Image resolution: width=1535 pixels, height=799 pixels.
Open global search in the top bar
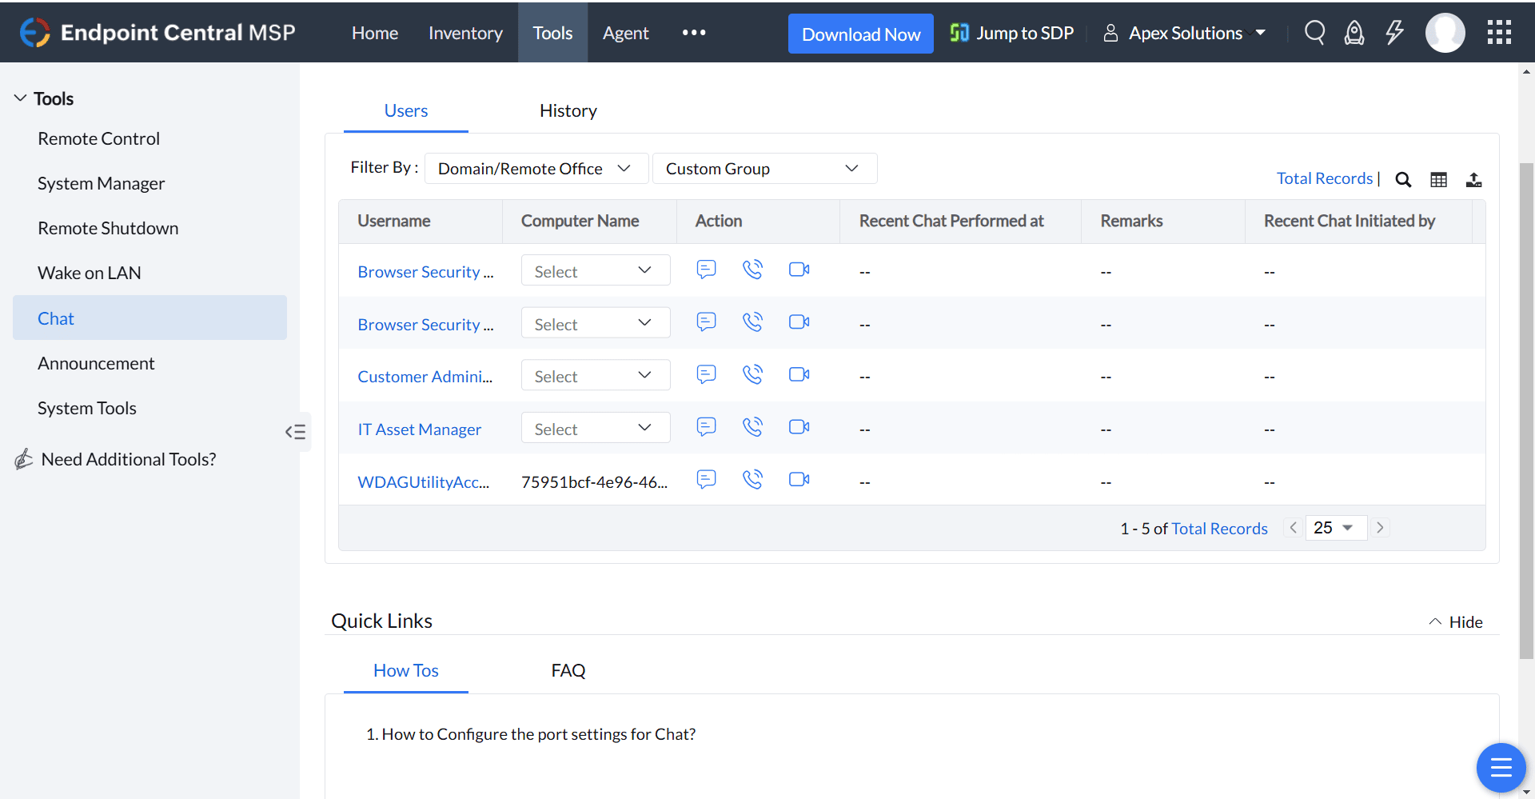(1315, 33)
